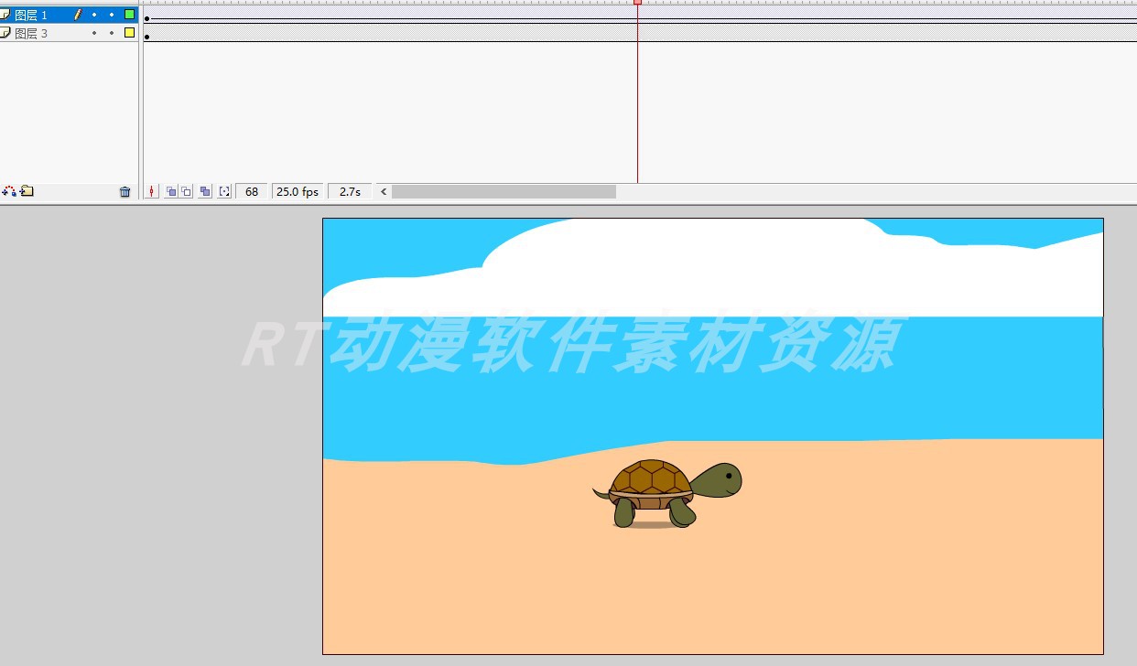Screen dimensions: 1137x666
Task: Select the 图层 1 layer name
Action: pos(32,14)
